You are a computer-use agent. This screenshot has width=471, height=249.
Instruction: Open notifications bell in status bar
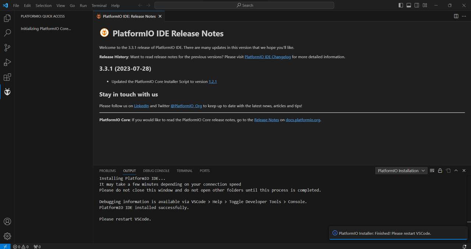(464, 247)
